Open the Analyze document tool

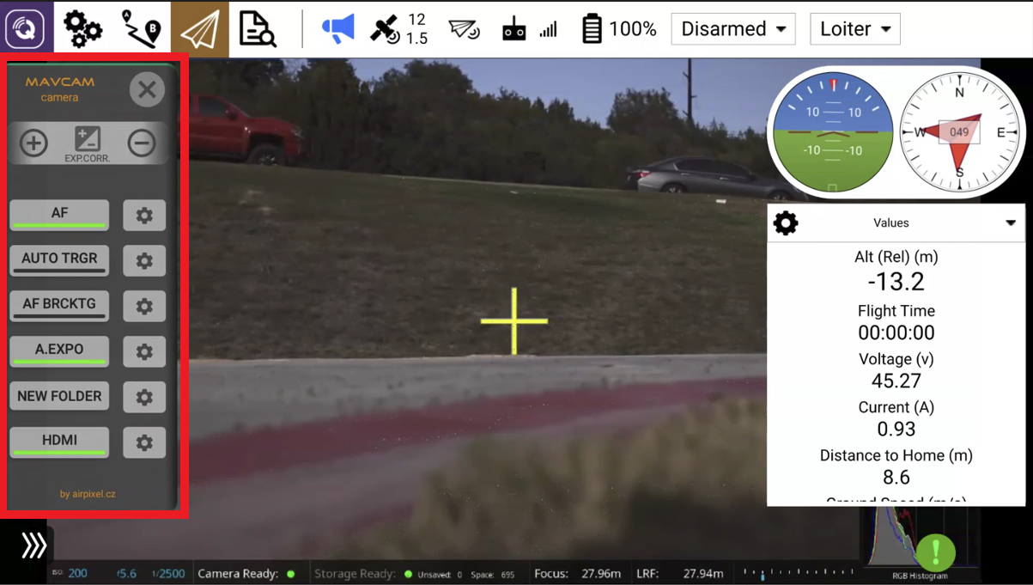[x=257, y=29]
